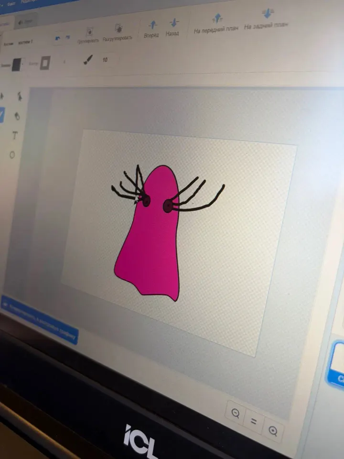Click the blue convert to bitmap button
This screenshot has width=344, height=459.
40,320
